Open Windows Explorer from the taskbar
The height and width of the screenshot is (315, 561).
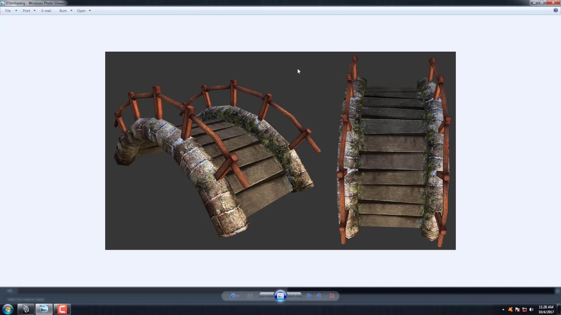click(x=43, y=309)
